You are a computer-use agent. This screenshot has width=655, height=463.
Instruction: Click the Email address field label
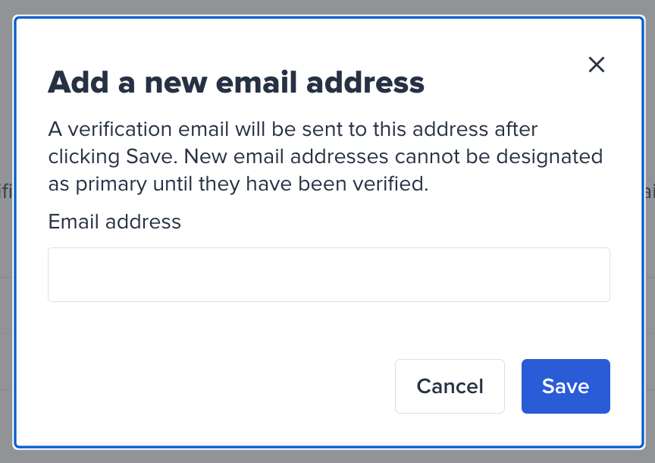point(114,222)
